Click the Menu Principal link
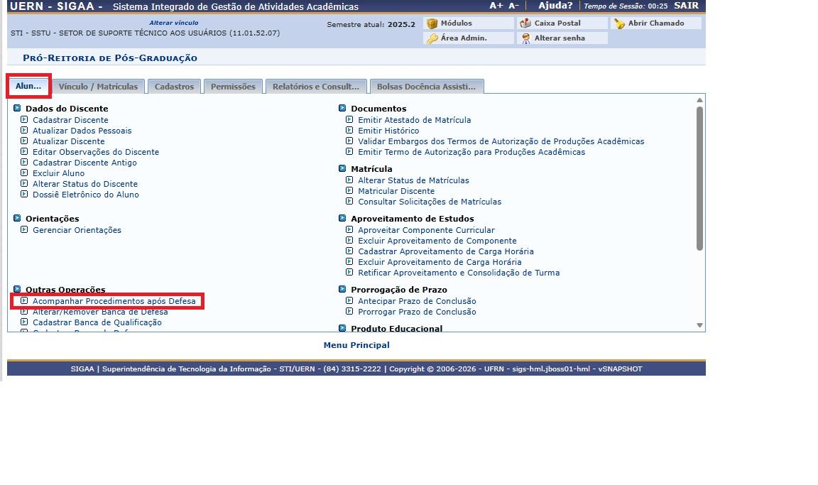The image size is (818, 485). point(356,345)
